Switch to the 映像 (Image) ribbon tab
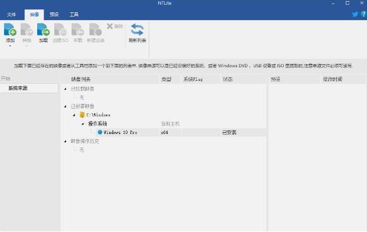This screenshot has height=232, width=367. [34, 15]
